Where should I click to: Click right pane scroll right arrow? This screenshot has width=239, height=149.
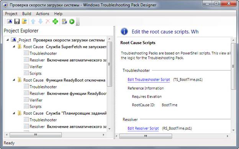(228, 136)
